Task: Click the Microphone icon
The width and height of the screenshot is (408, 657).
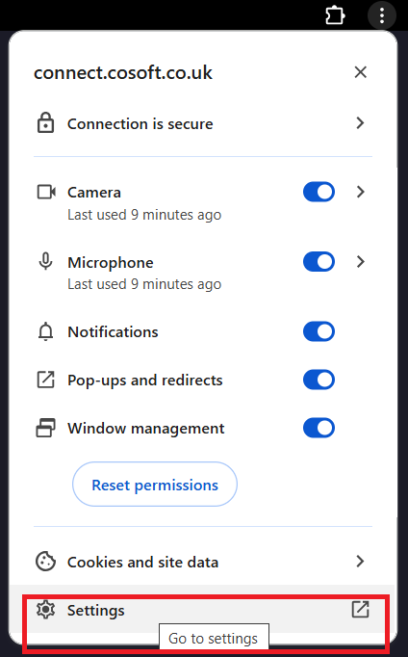Action: pyautogui.click(x=45, y=261)
